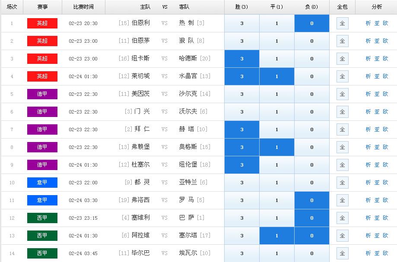Click away team name 巴萨
Image resolution: width=397 pixels, height=262 pixels.
[186, 218]
